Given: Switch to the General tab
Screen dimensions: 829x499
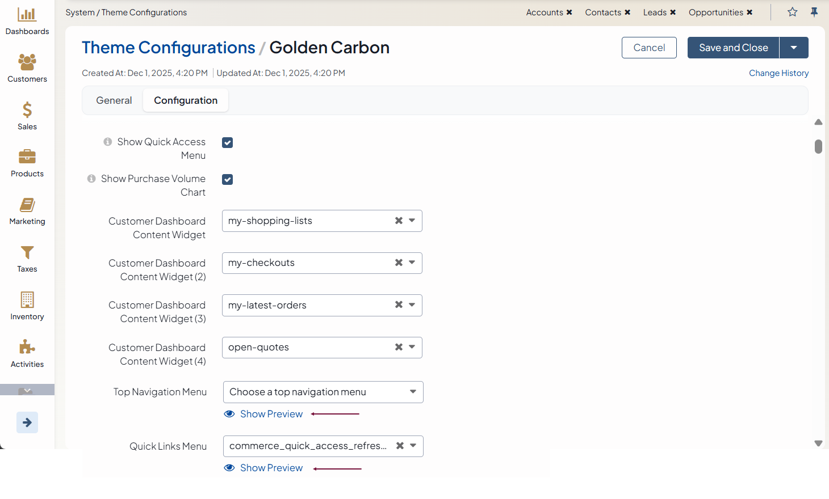Looking at the screenshot, I should 114,100.
